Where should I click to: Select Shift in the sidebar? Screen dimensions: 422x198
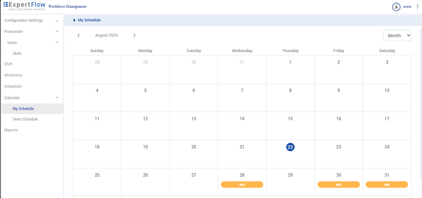click(8, 64)
